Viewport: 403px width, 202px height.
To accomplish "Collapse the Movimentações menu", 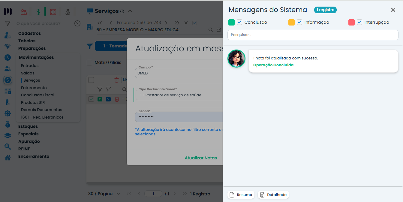I will click(x=36, y=57).
